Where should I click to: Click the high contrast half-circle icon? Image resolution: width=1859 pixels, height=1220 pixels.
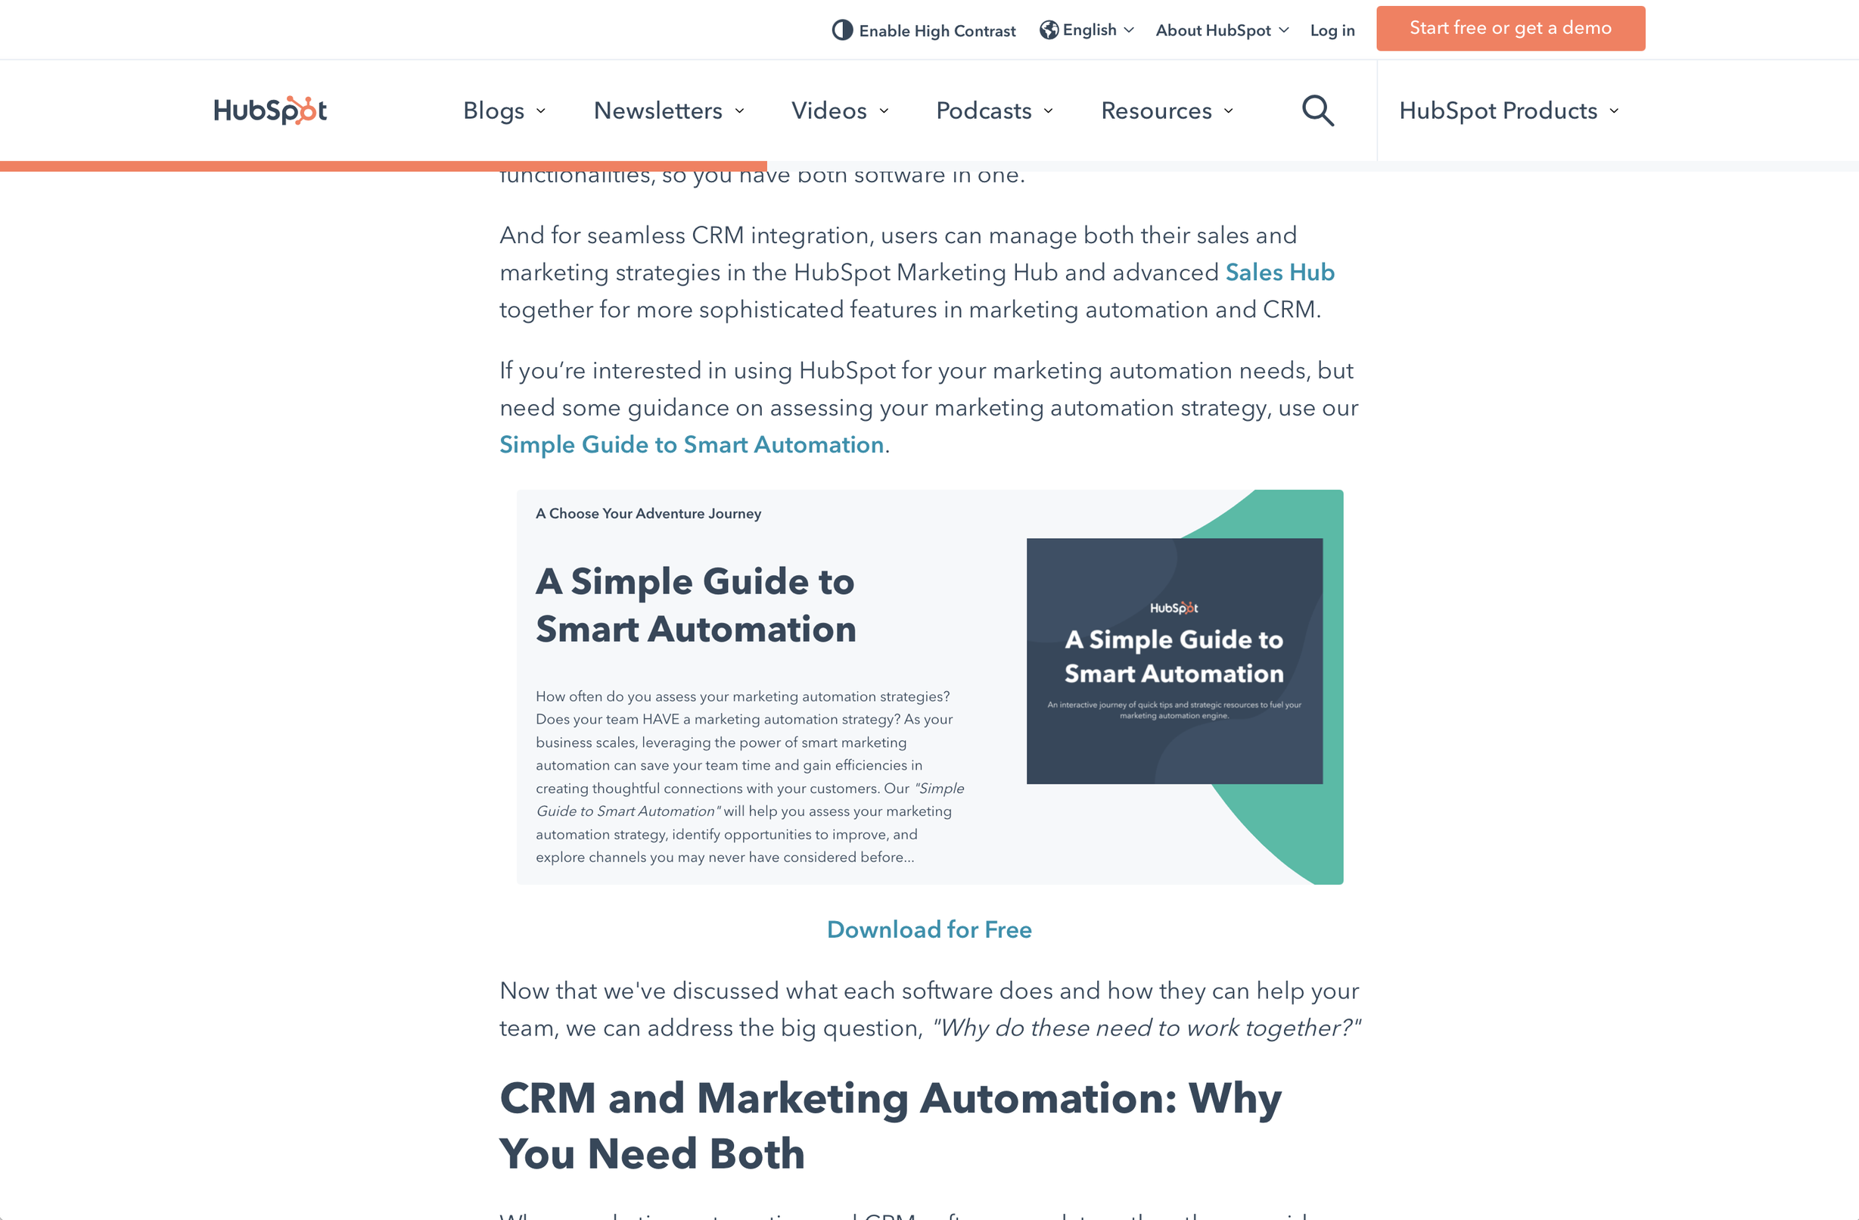pyautogui.click(x=842, y=30)
